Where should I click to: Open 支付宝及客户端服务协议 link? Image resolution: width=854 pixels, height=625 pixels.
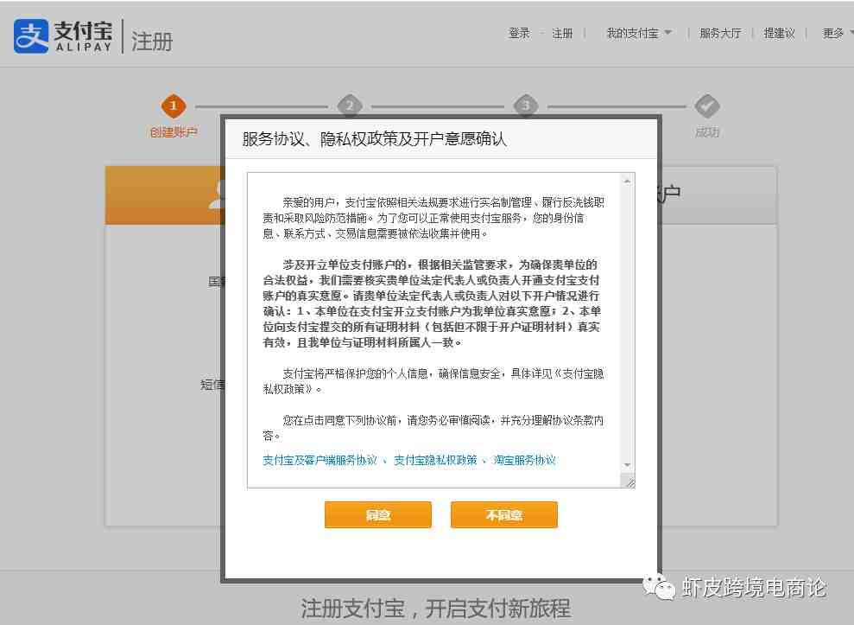pyautogui.click(x=319, y=460)
